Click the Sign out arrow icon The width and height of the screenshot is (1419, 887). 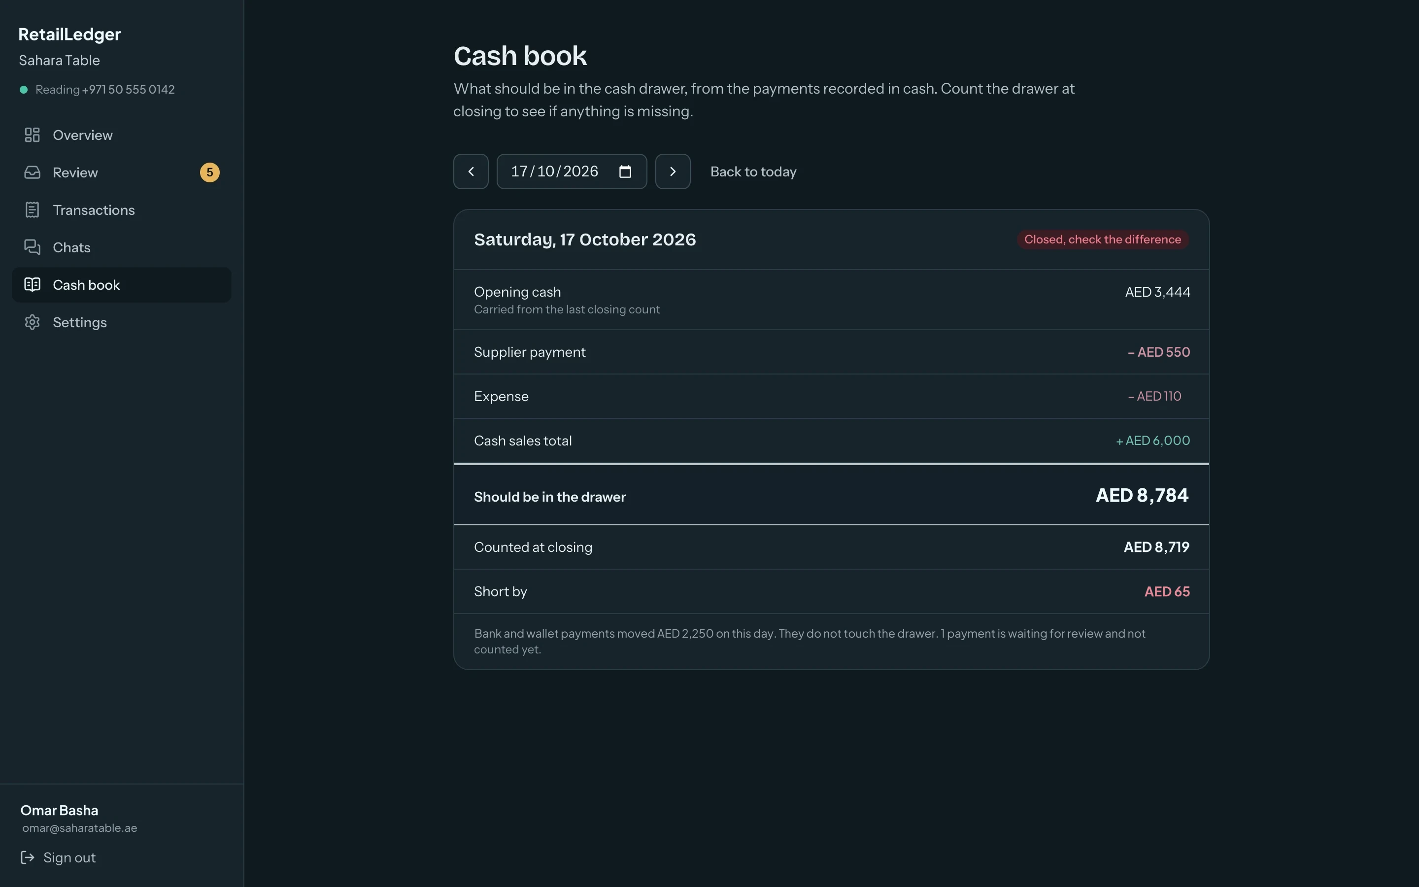click(28, 857)
